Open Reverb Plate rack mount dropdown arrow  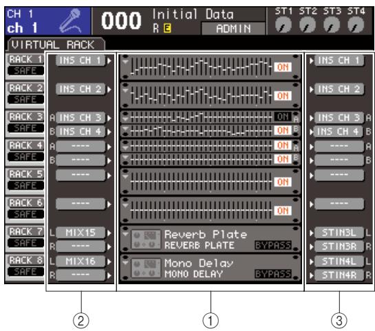coord(125,234)
